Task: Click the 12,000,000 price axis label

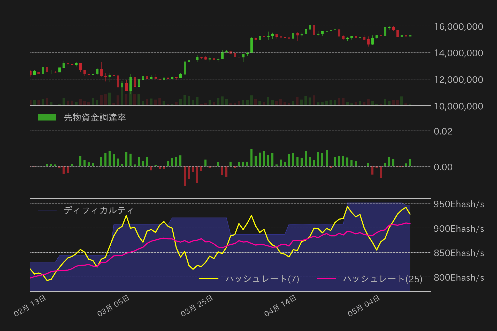Action: pos(458,80)
